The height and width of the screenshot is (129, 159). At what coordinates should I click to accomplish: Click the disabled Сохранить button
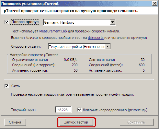136,122
